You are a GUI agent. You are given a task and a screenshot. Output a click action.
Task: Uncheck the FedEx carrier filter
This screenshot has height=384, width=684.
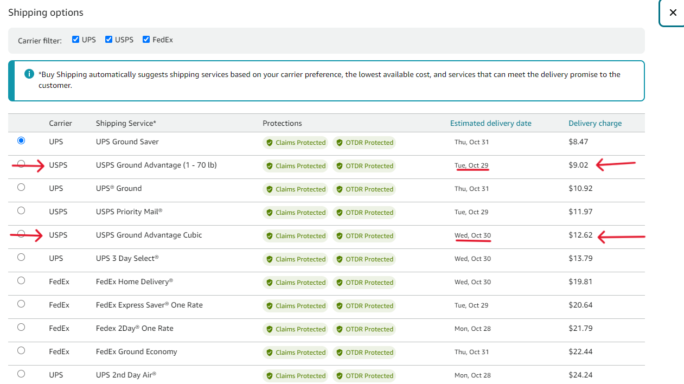pos(146,39)
